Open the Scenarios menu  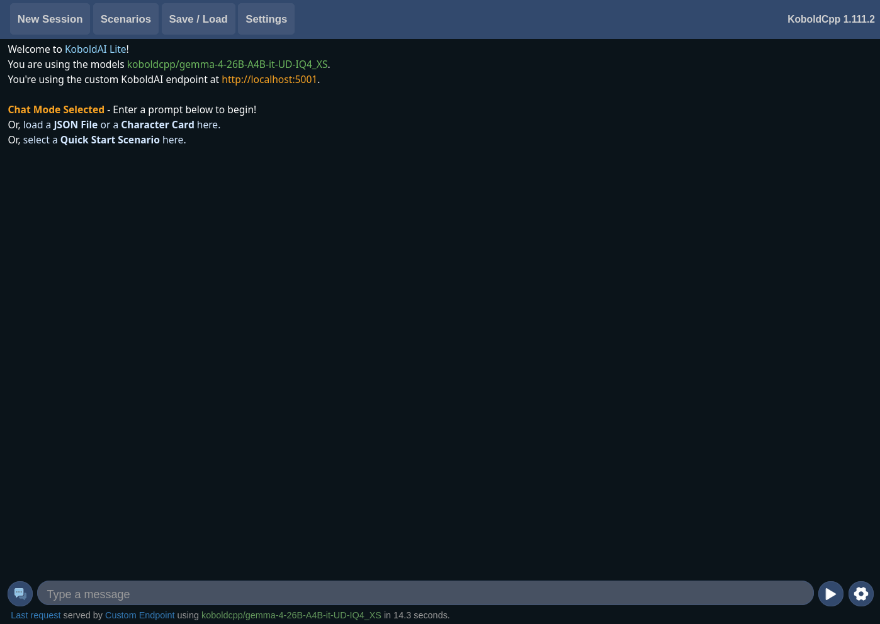tap(126, 19)
